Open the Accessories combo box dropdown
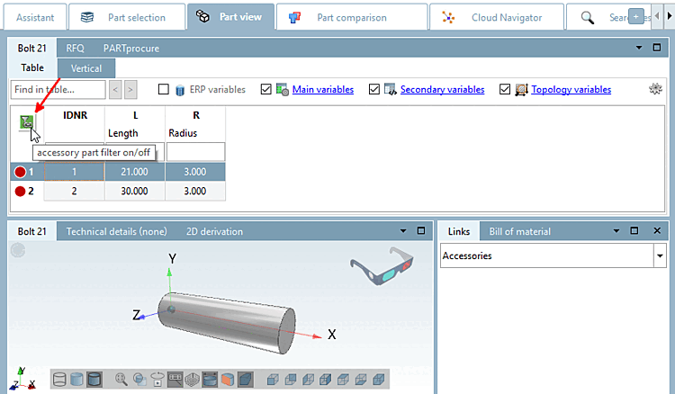The width and height of the screenshot is (675, 394). click(660, 256)
